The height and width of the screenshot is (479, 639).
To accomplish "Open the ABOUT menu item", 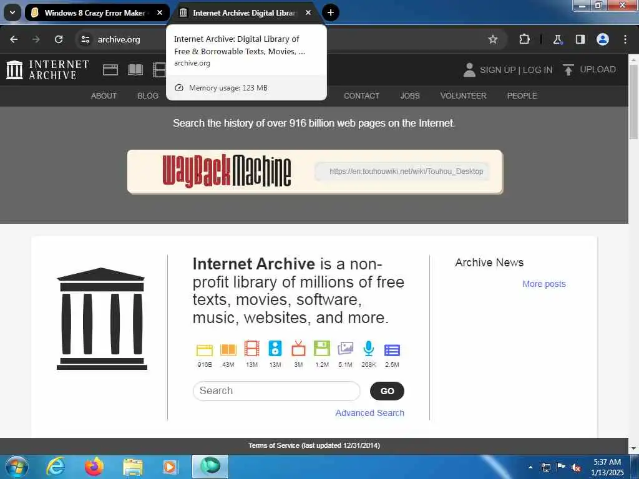I will 104,95.
